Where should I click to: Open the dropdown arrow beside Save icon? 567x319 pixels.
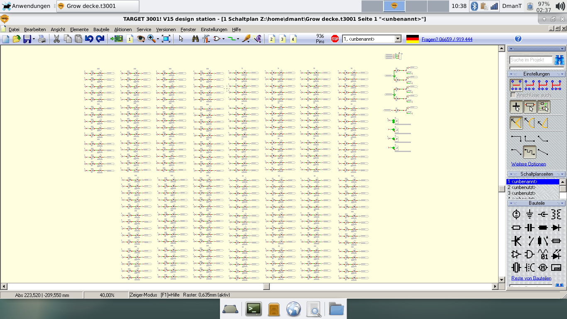click(x=34, y=39)
